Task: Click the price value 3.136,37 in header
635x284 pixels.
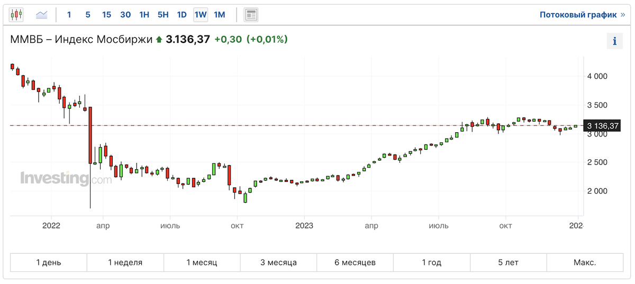Action: tap(188, 39)
